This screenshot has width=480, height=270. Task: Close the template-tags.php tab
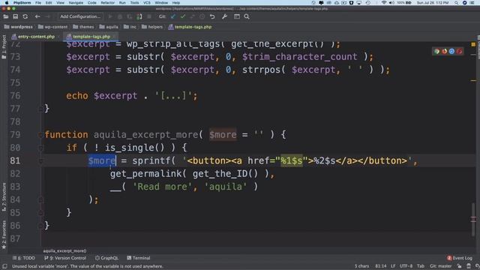pyautogui.click(x=114, y=37)
